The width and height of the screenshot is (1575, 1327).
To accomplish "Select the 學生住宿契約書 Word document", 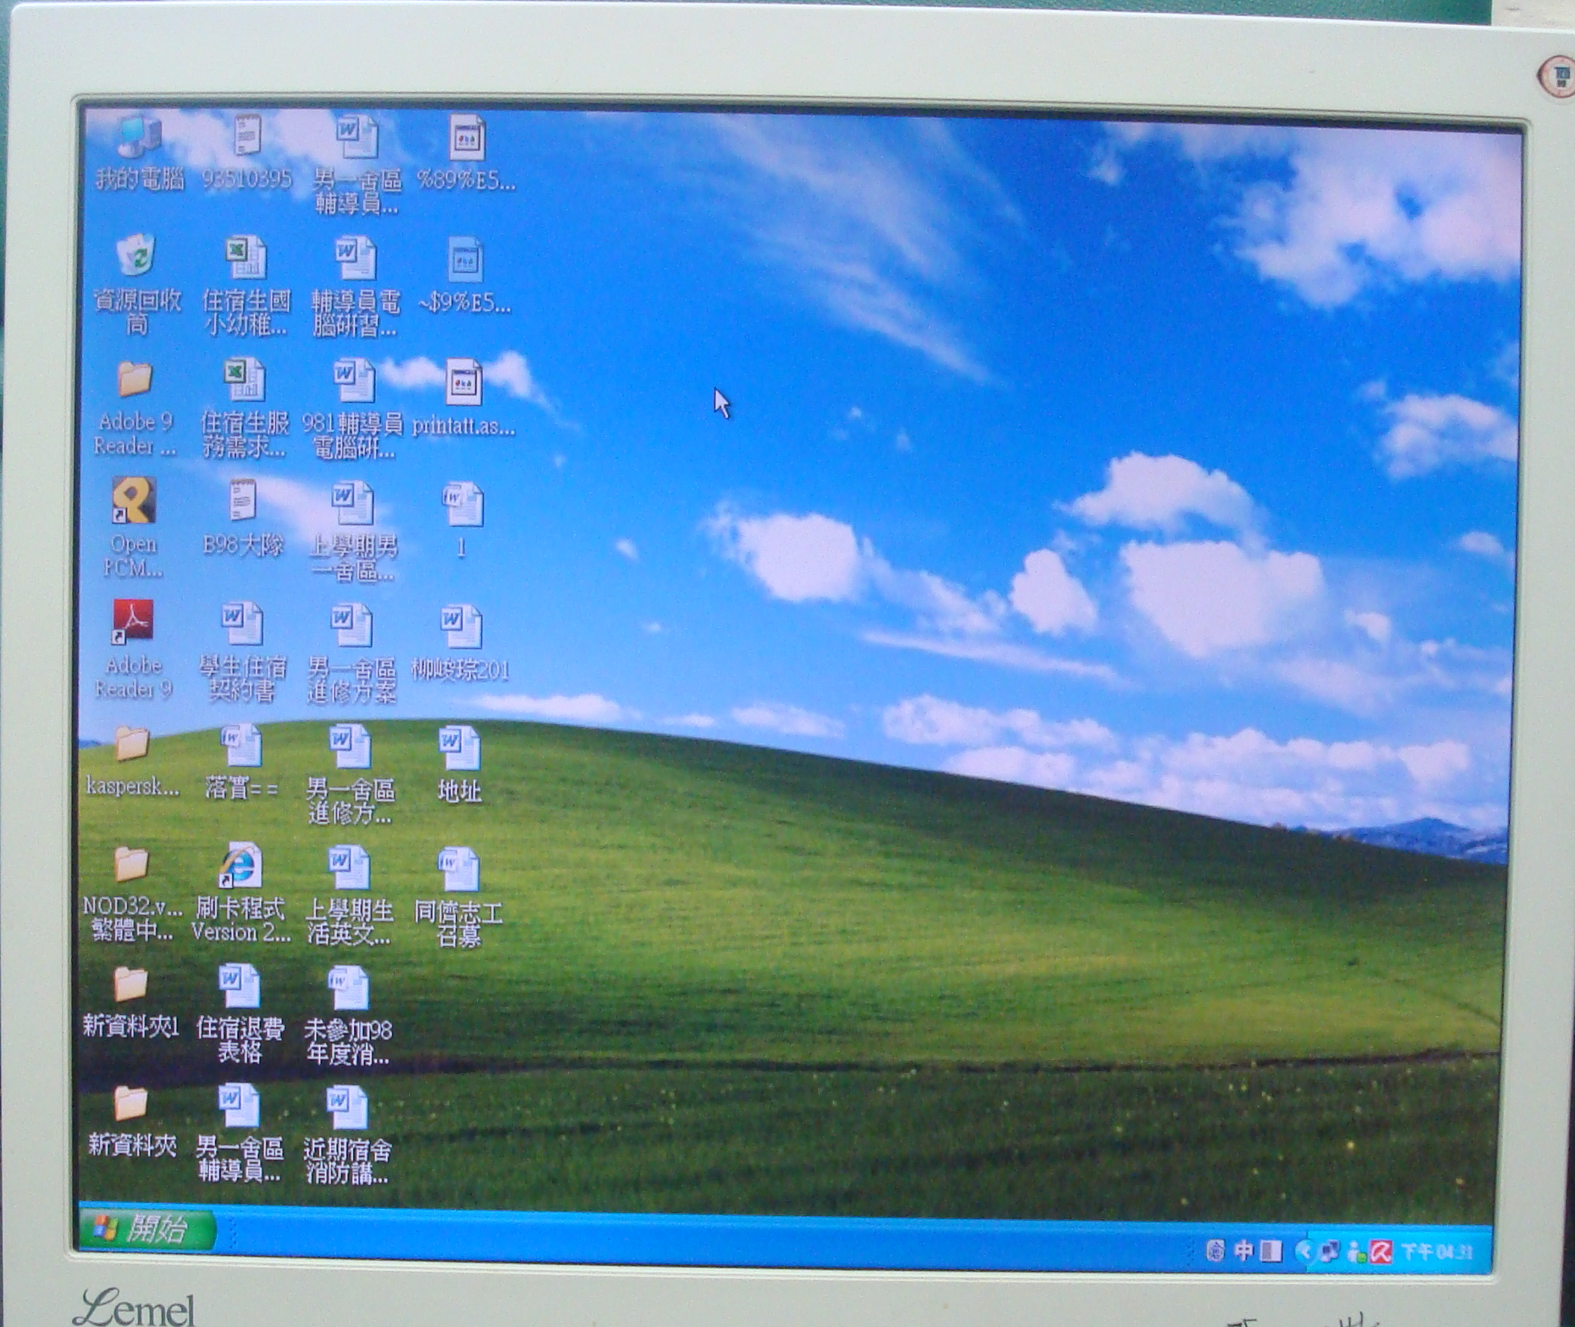I will point(242,625).
